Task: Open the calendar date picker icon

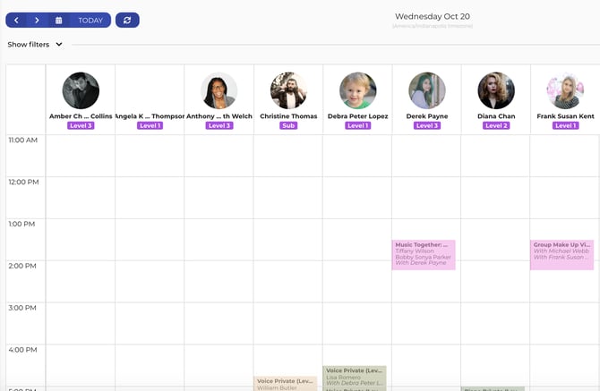Action: coord(58,21)
